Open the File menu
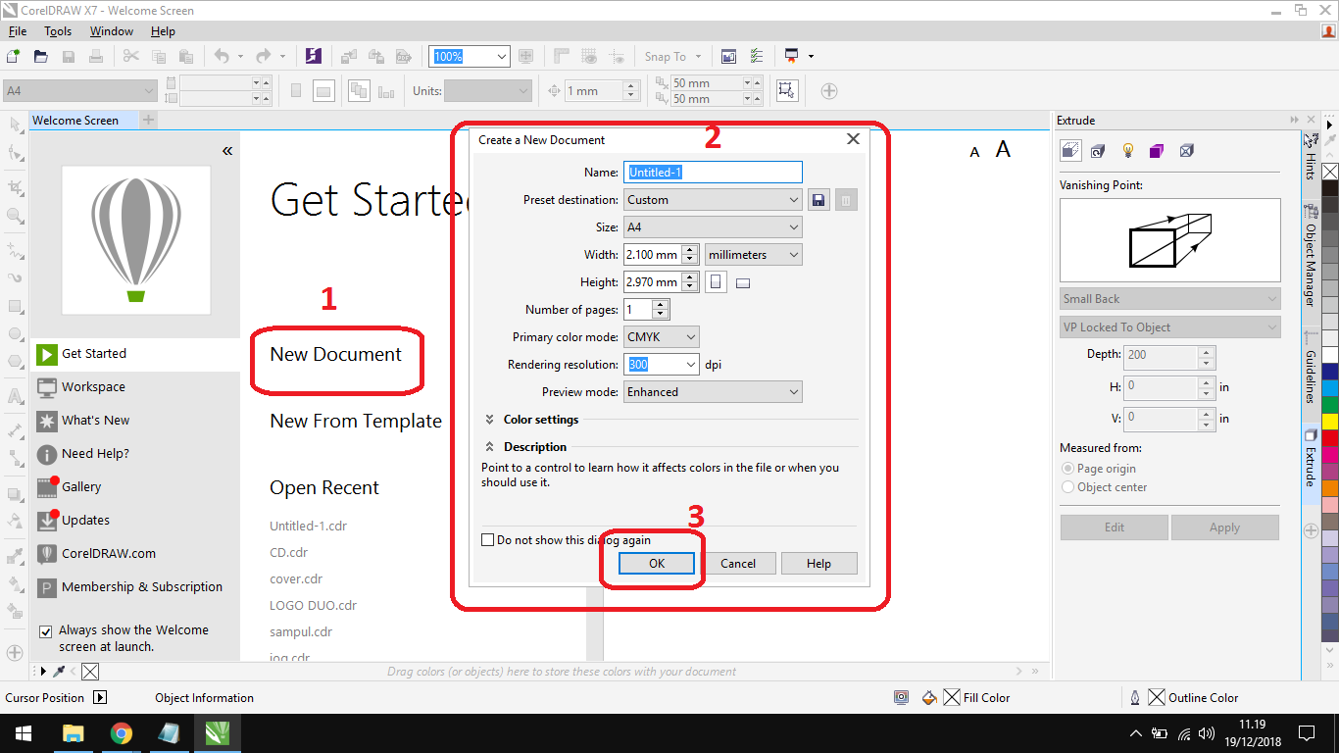This screenshot has width=1339, height=753. pos(18,31)
